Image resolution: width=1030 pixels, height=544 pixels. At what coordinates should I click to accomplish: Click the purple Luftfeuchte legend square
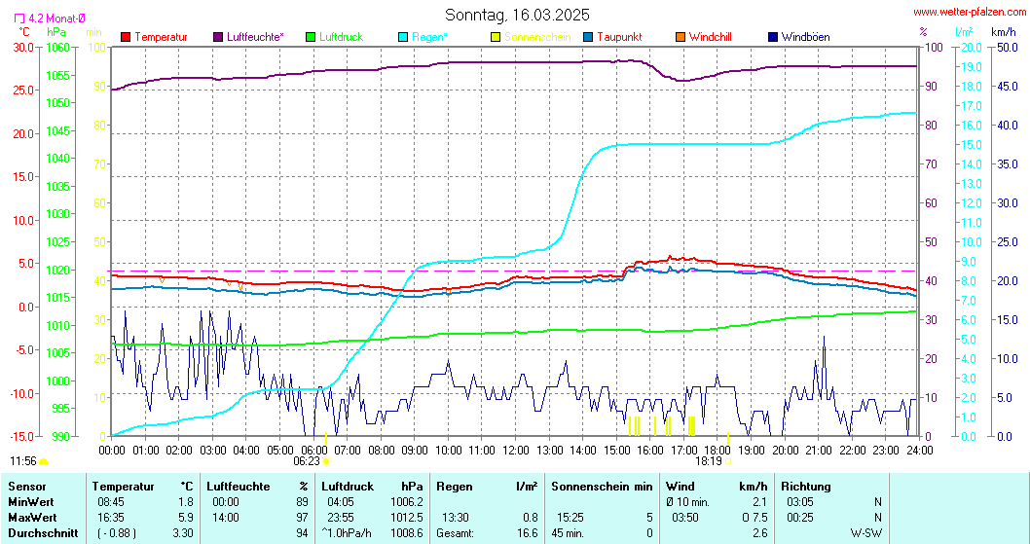pos(218,37)
